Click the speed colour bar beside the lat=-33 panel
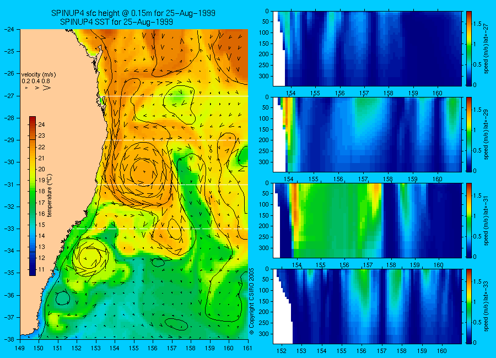This screenshot has height=358, width=496. [x=469, y=306]
